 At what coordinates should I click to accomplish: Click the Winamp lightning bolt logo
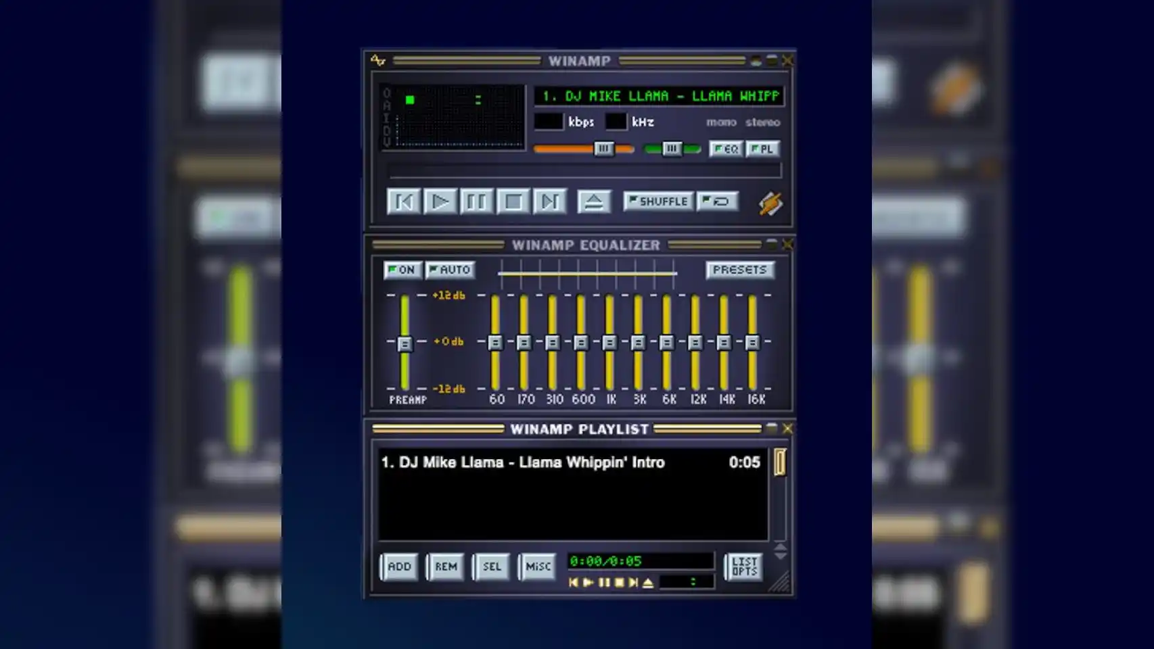pyautogui.click(x=770, y=201)
